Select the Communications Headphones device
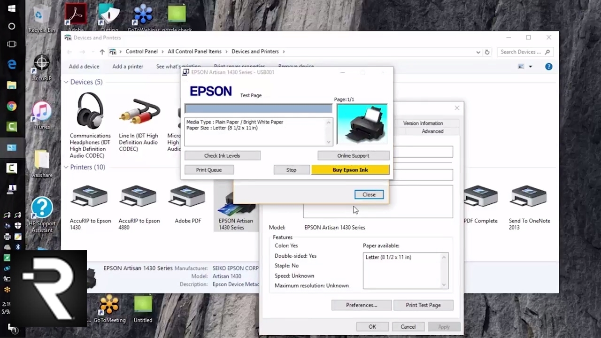The image size is (601, 338). coord(90,125)
